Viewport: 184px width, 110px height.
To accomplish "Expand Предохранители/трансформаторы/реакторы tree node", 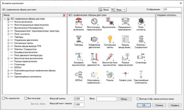I will pos(8,31).
